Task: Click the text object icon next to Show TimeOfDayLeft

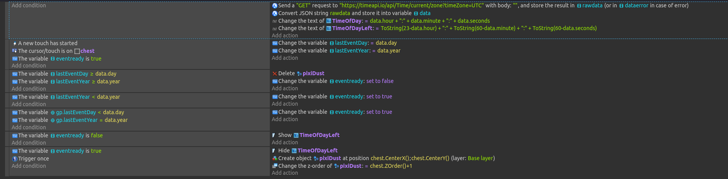Action: 296,135
